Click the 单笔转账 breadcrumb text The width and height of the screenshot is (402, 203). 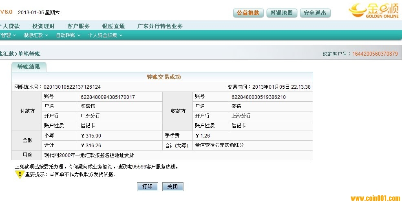pyautogui.click(x=29, y=54)
